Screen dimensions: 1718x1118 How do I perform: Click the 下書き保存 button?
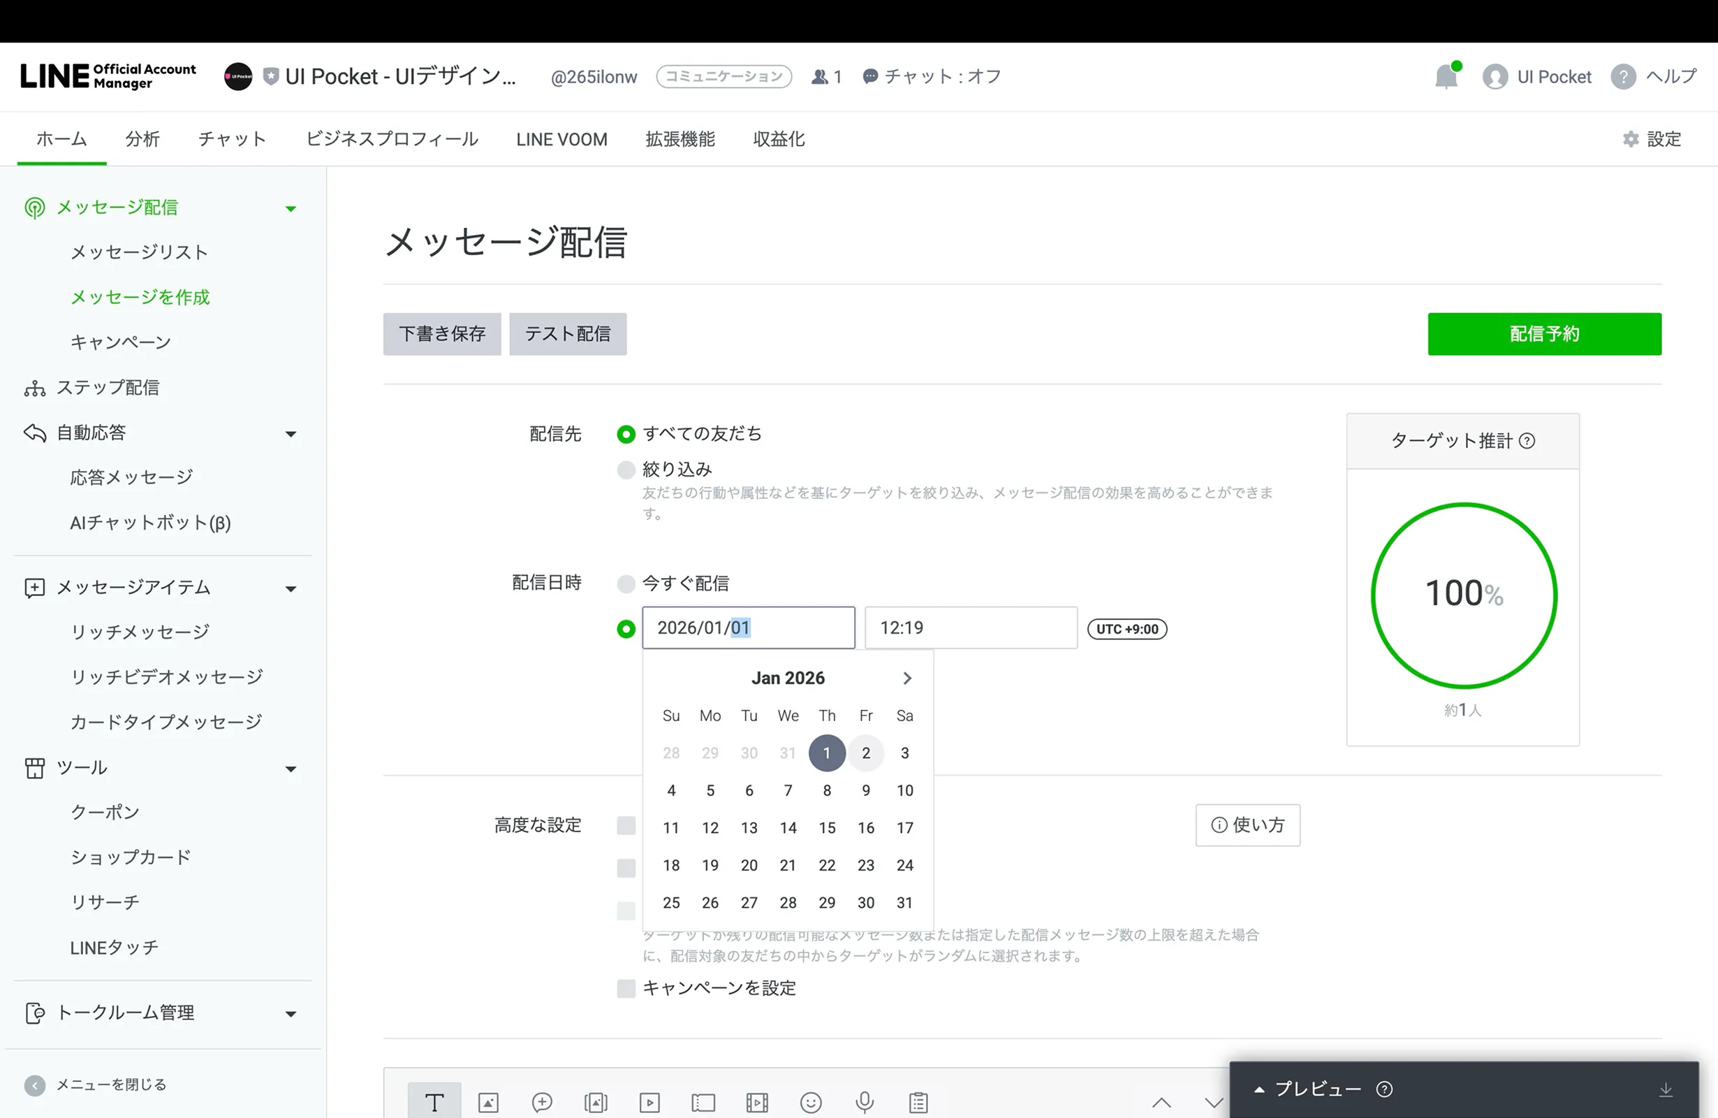[442, 334]
